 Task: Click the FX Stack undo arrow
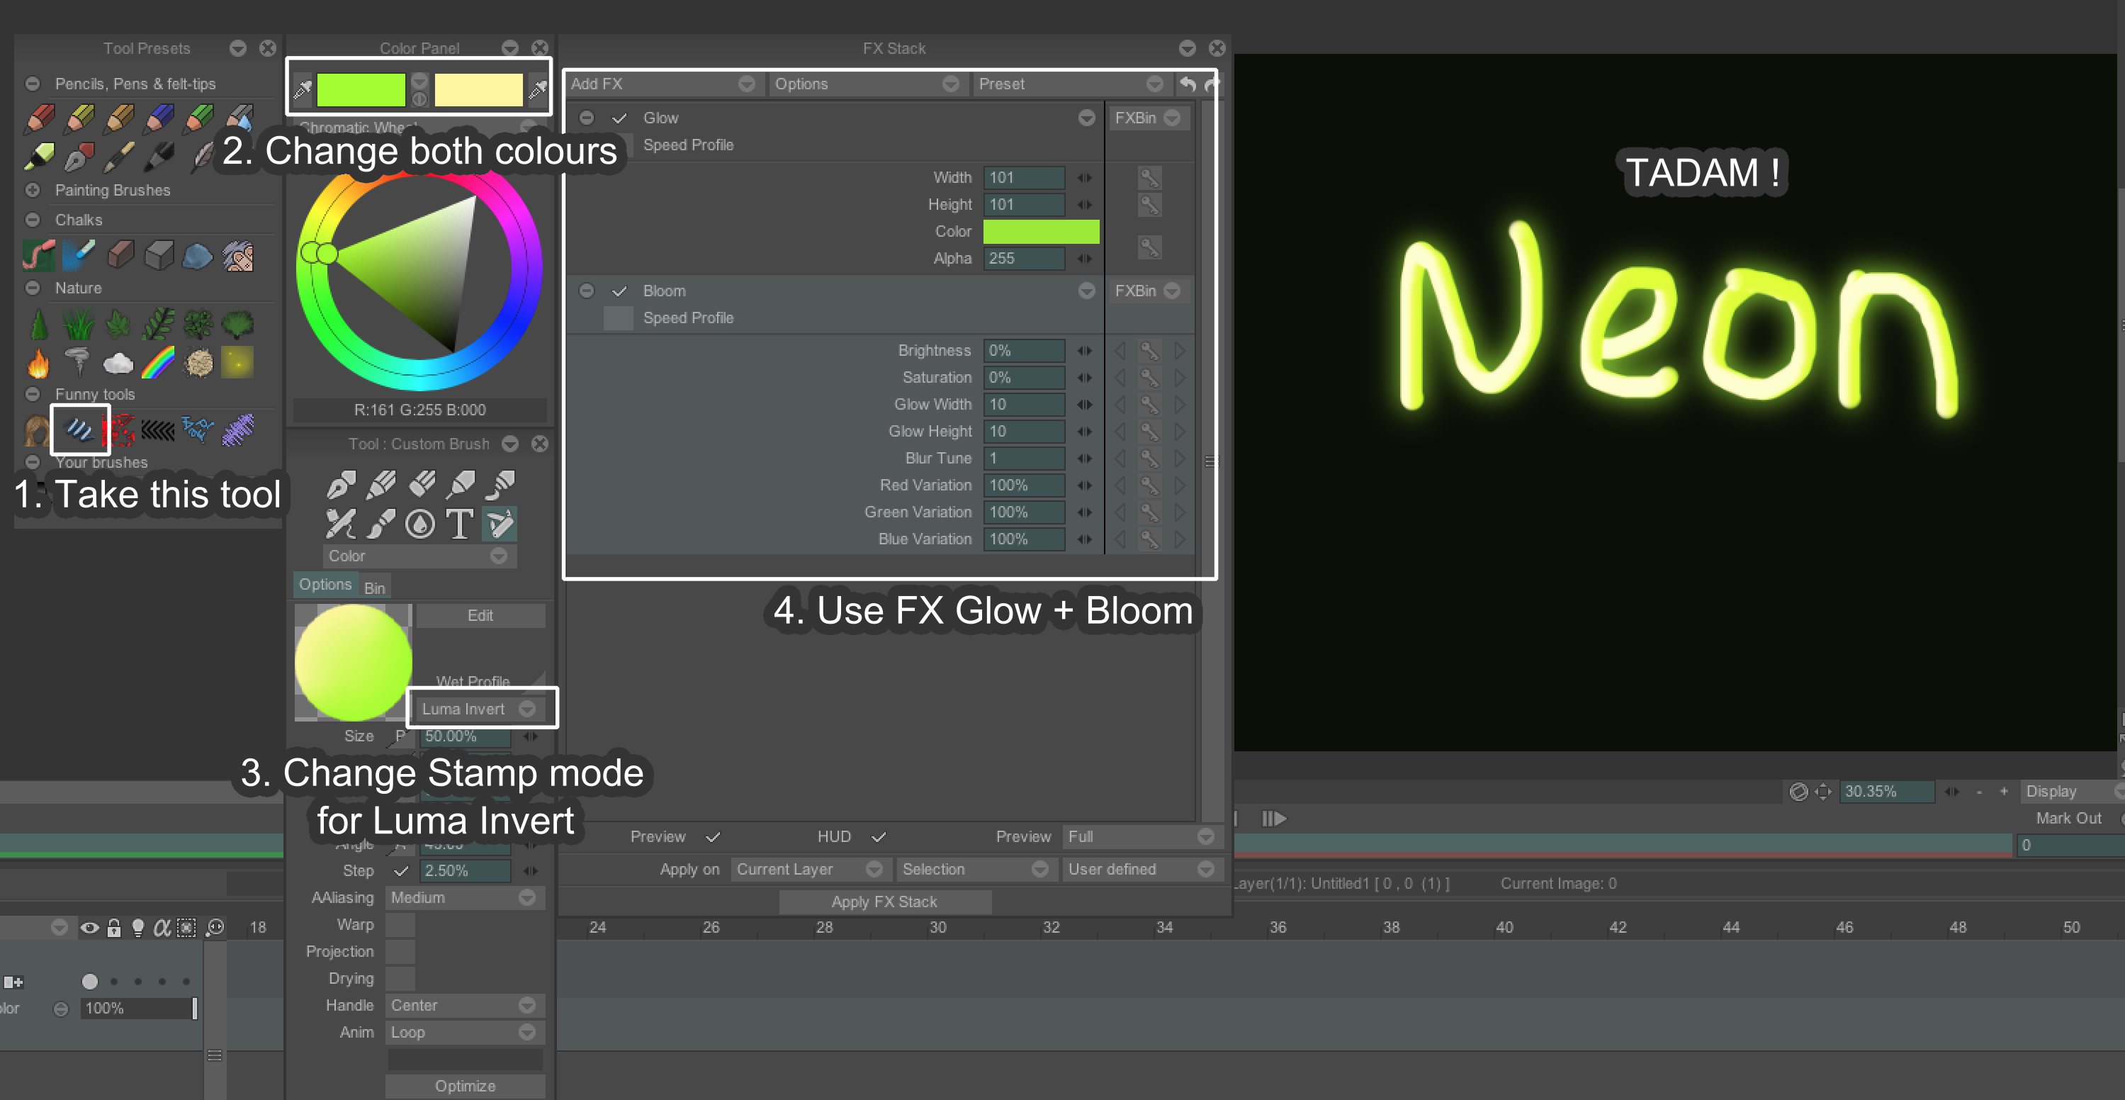(1188, 84)
